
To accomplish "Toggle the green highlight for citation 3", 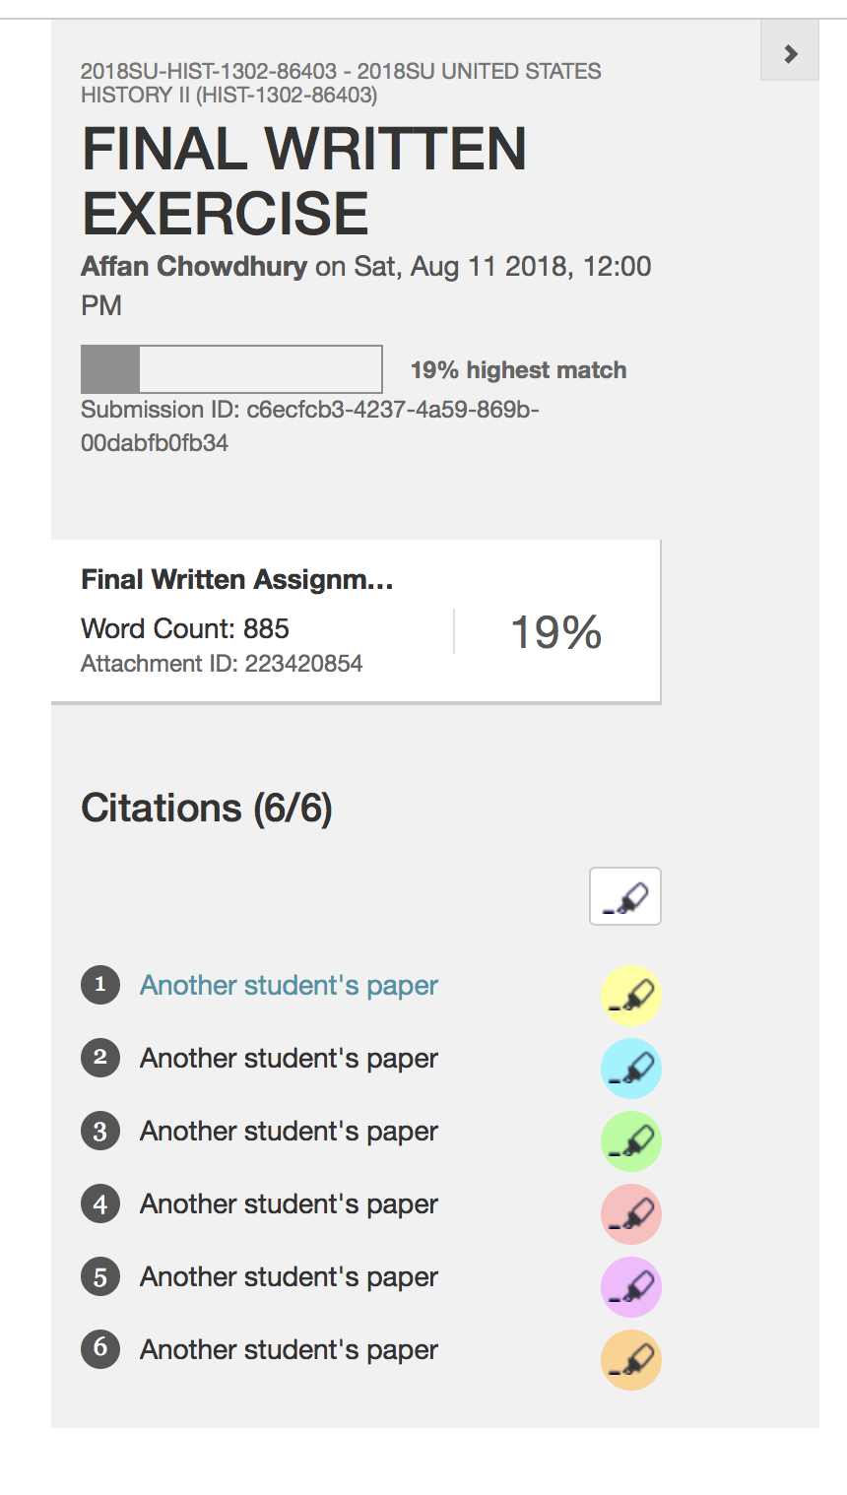I will [630, 1140].
